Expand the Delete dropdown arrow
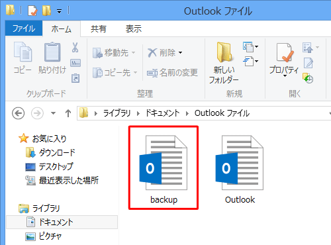The width and height of the screenshot is (331, 245). (181, 53)
